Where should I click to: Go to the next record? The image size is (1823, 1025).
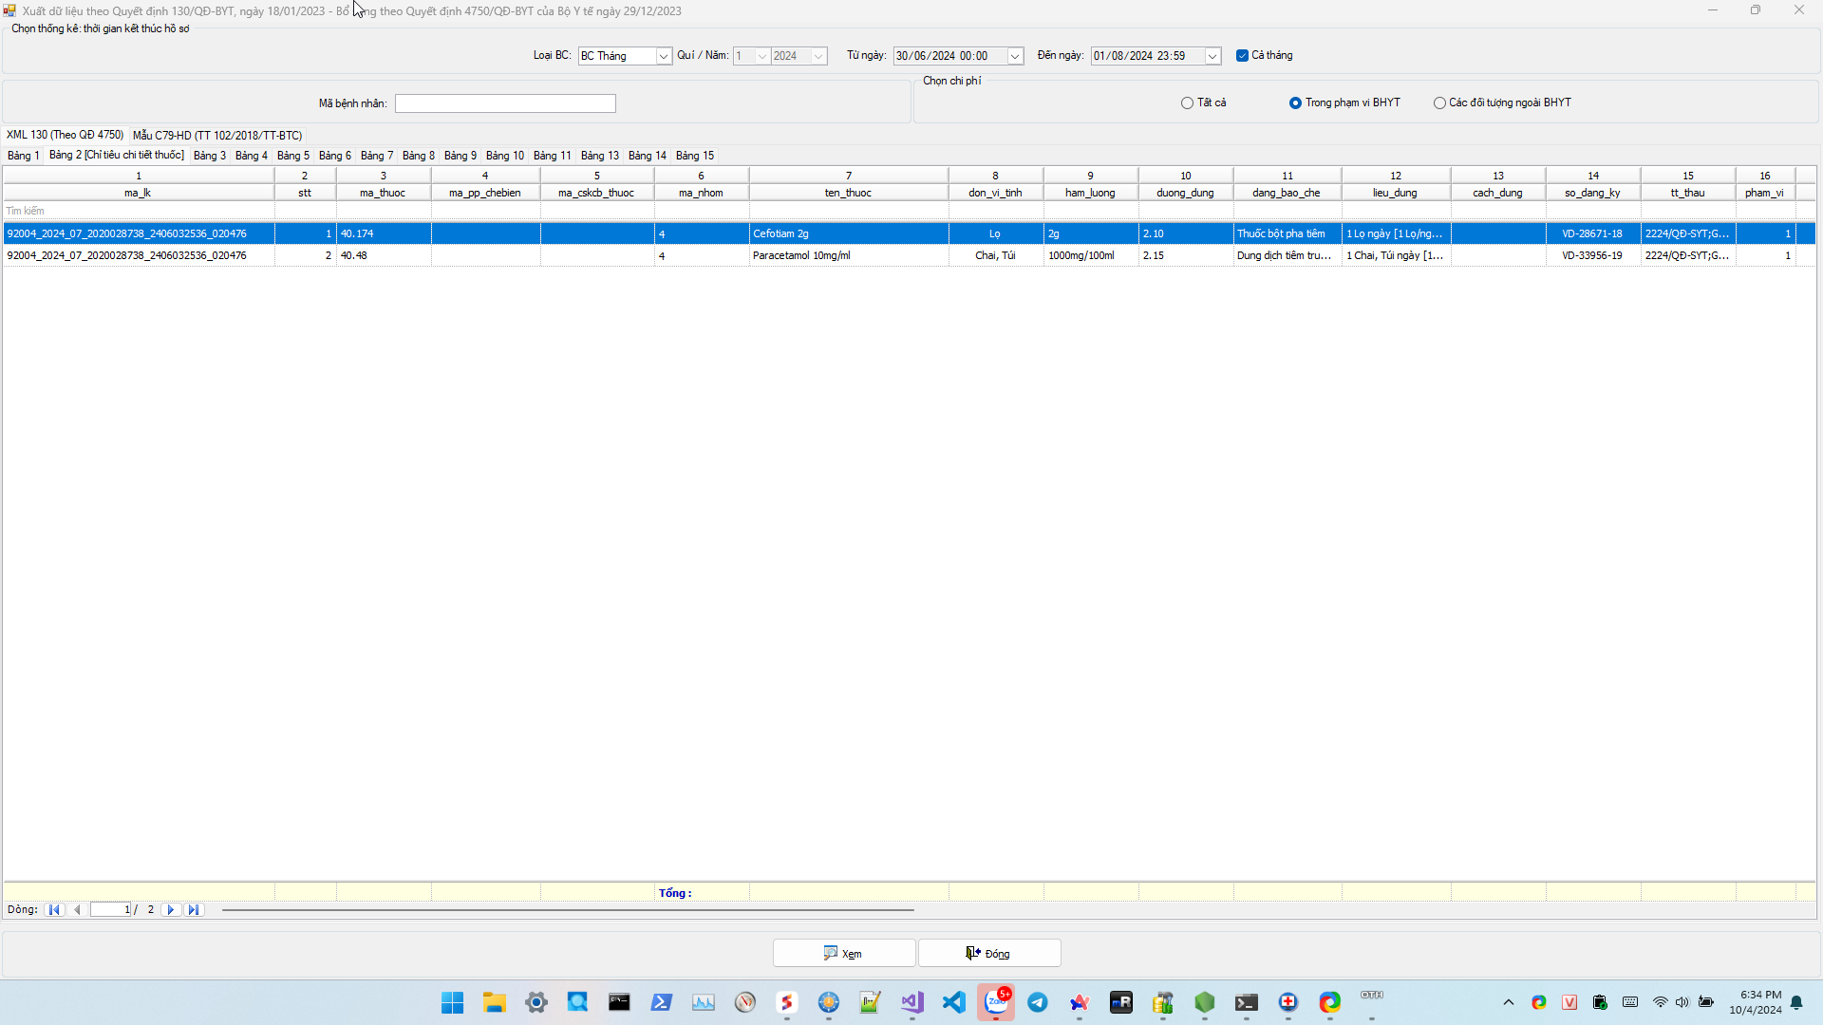pyautogui.click(x=171, y=910)
